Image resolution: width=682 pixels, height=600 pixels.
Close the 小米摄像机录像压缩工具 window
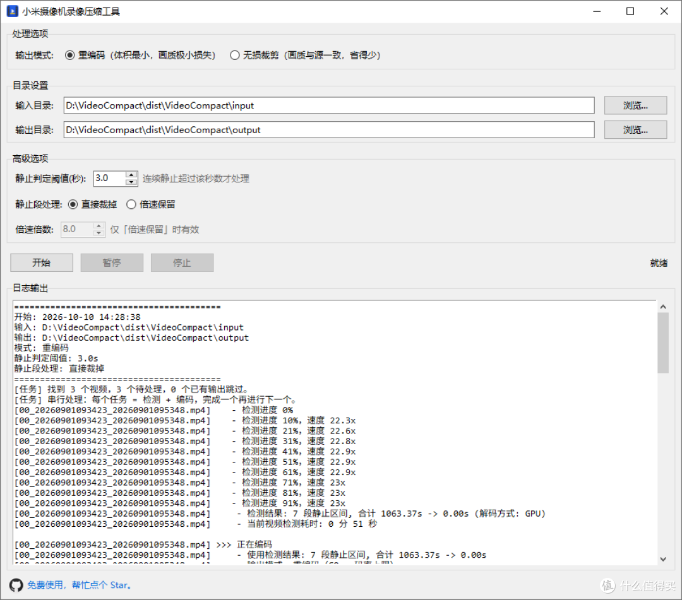tap(664, 11)
